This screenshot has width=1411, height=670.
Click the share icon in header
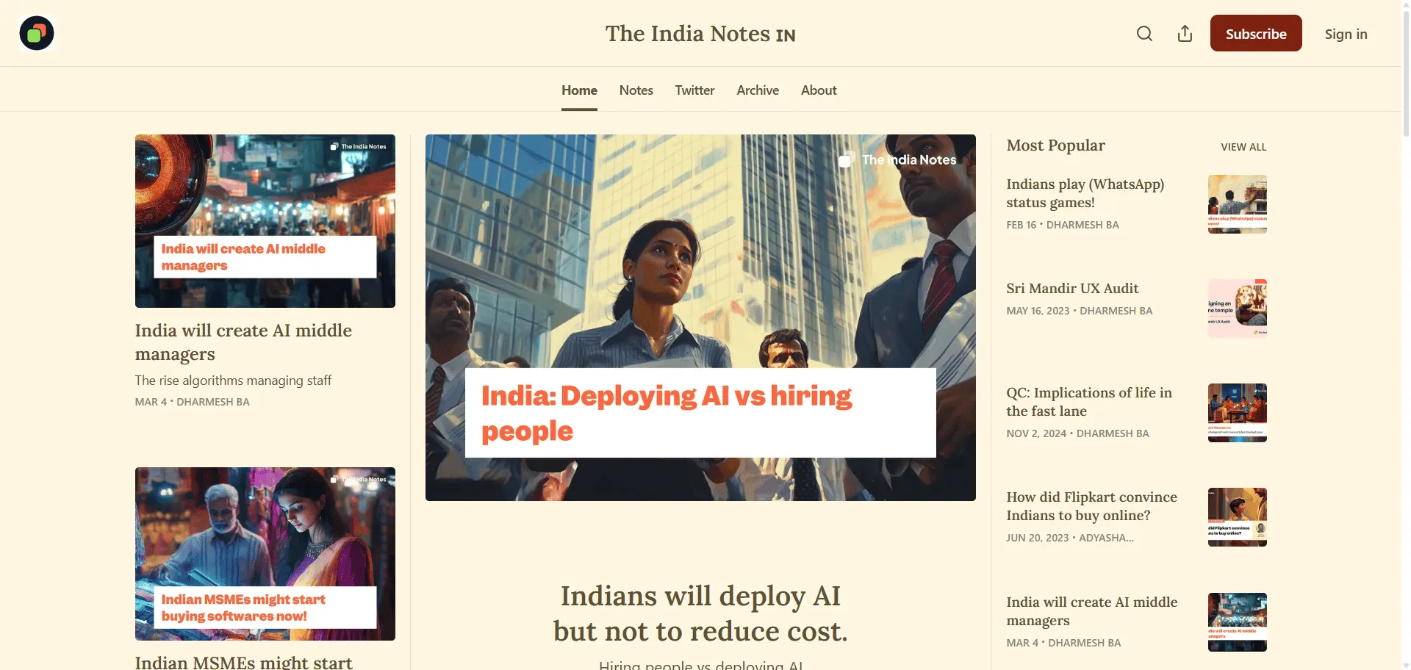click(1185, 34)
